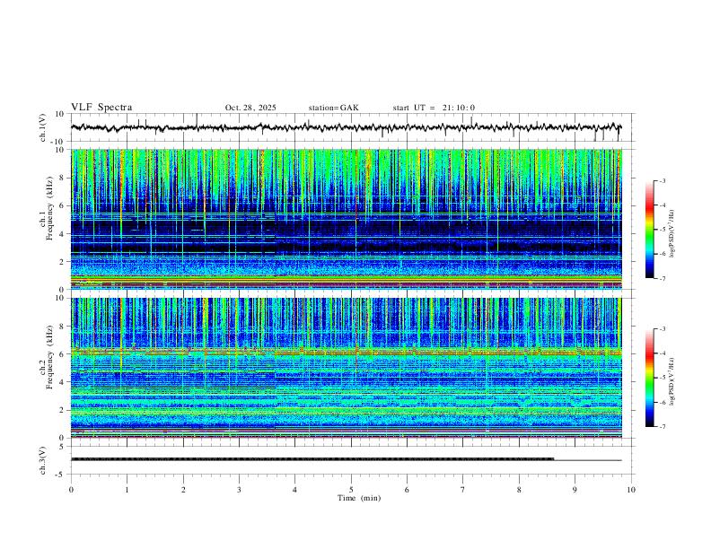
Task: Click the "station=GAK" label
Action: click(333, 108)
